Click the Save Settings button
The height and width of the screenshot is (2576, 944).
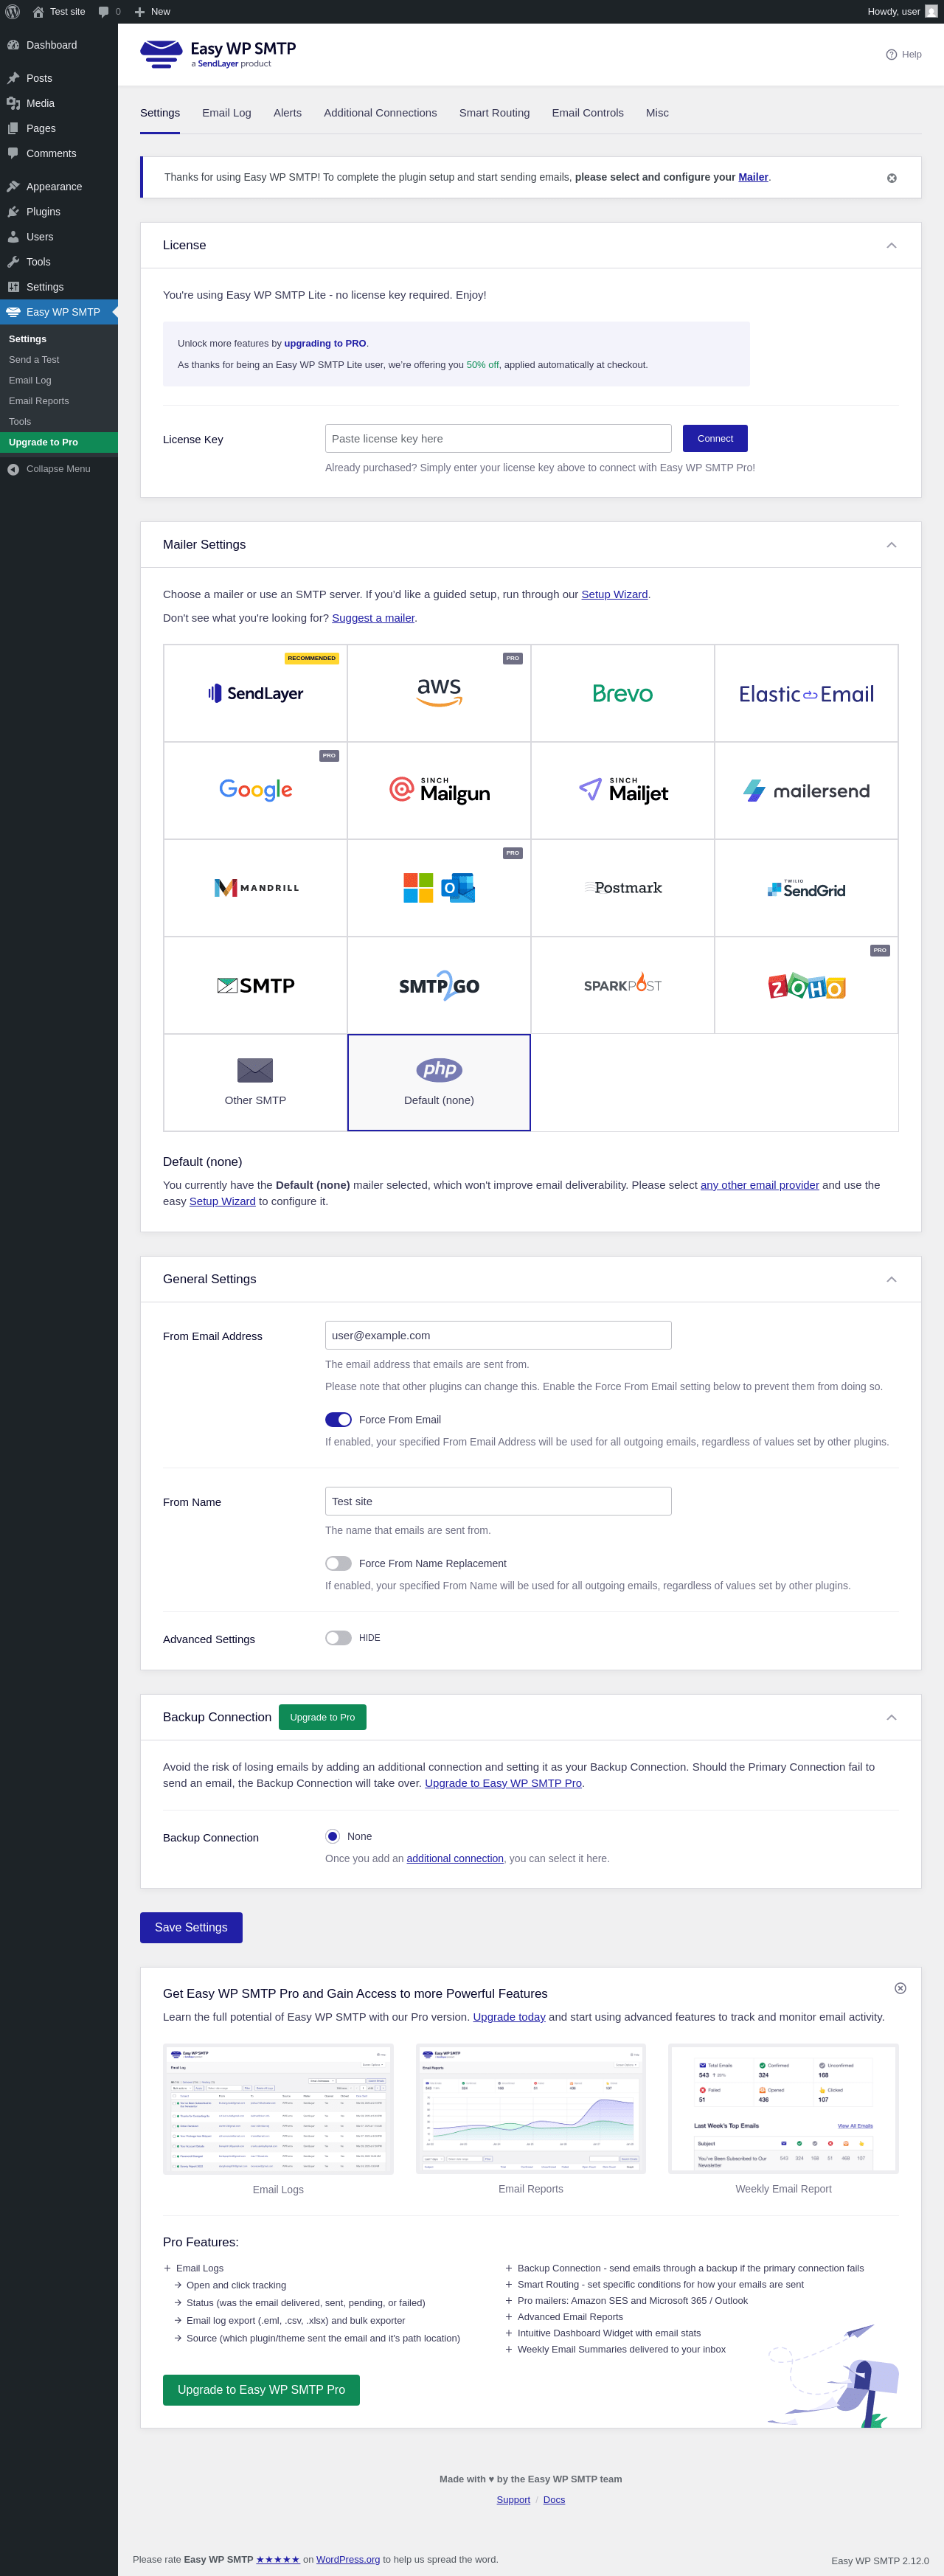tap(191, 1927)
